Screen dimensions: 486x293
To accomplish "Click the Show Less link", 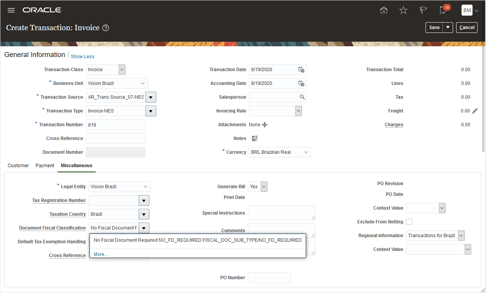I will tap(83, 57).
